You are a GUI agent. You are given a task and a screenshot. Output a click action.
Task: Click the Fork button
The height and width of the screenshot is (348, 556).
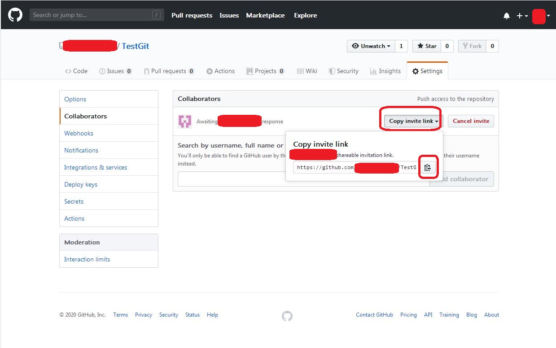tap(472, 46)
